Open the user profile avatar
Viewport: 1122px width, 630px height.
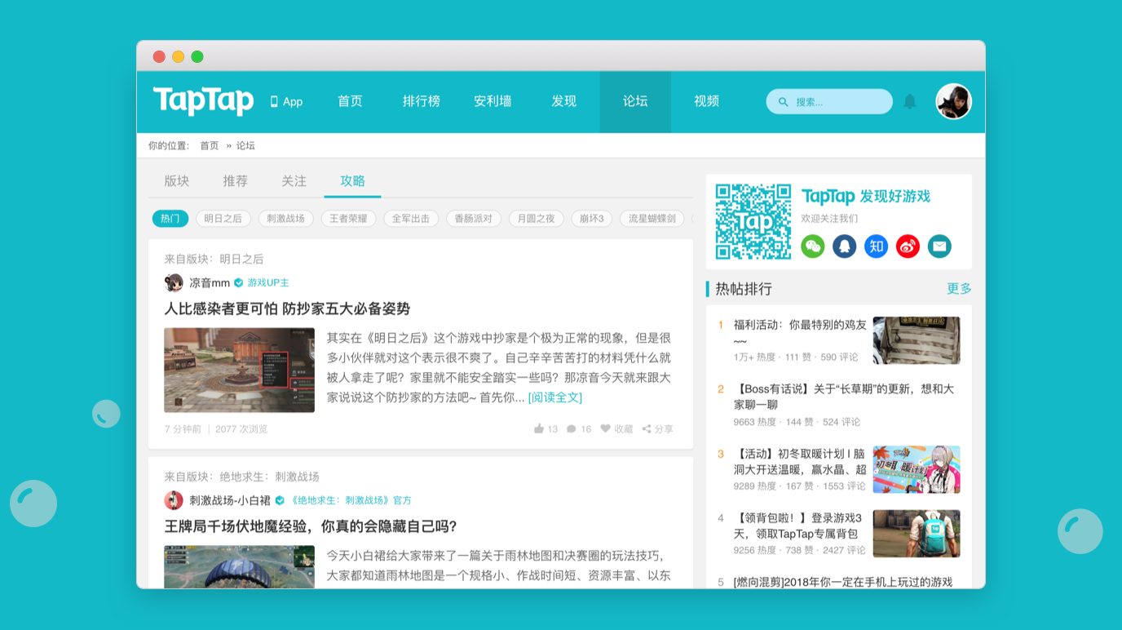pyautogui.click(x=953, y=102)
